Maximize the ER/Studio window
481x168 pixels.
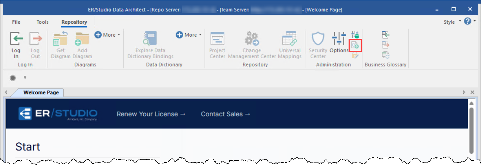[453, 9]
